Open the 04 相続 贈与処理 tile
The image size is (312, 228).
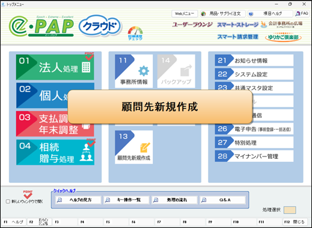tap(55, 152)
